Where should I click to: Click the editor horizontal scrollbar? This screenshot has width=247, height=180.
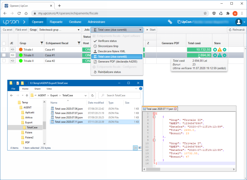153,169
